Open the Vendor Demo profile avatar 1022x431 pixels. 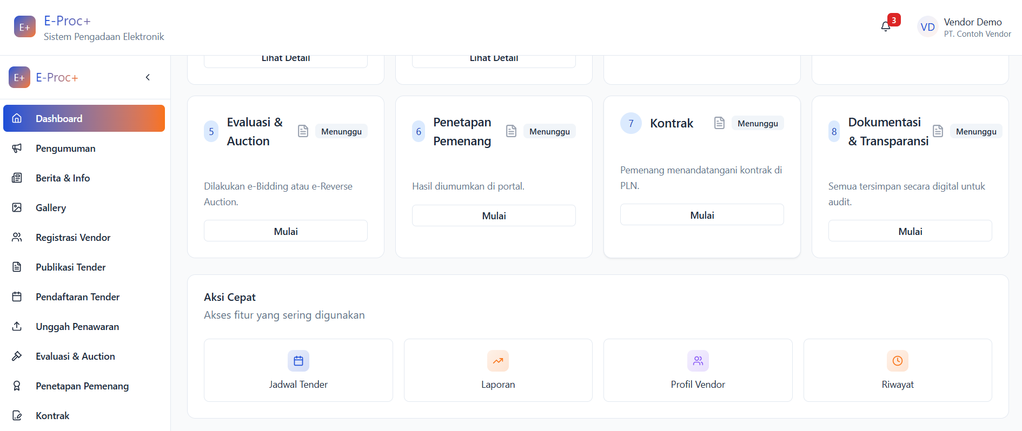click(927, 27)
